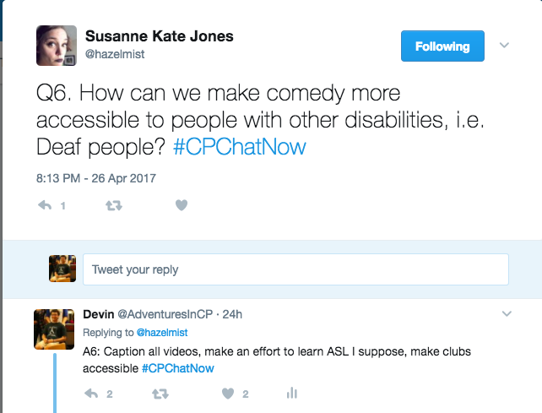Open the main tweet's more options chevron
542x413 pixels.
[x=505, y=45]
